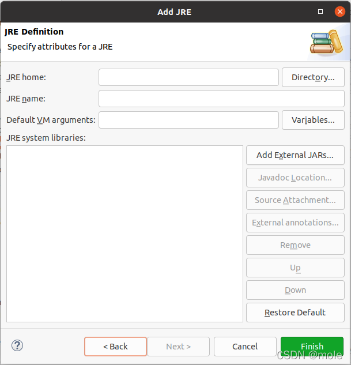Click the Source Attachment... button
This screenshot has width=351, height=365.
click(295, 200)
